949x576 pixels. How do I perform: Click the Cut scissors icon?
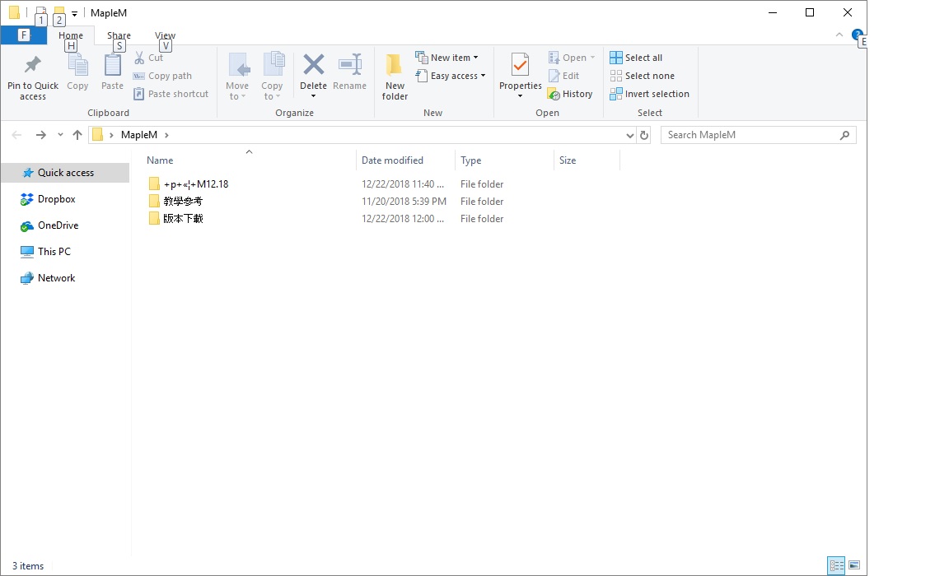click(x=139, y=58)
